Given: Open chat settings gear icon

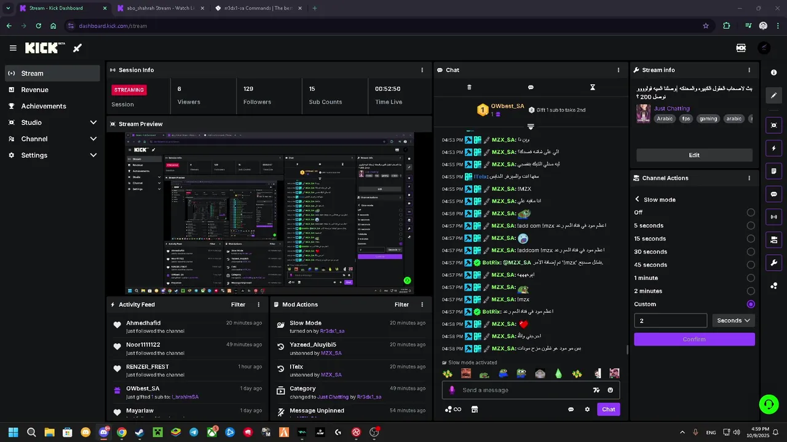Looking at the screenshot, I should [587, 409].
